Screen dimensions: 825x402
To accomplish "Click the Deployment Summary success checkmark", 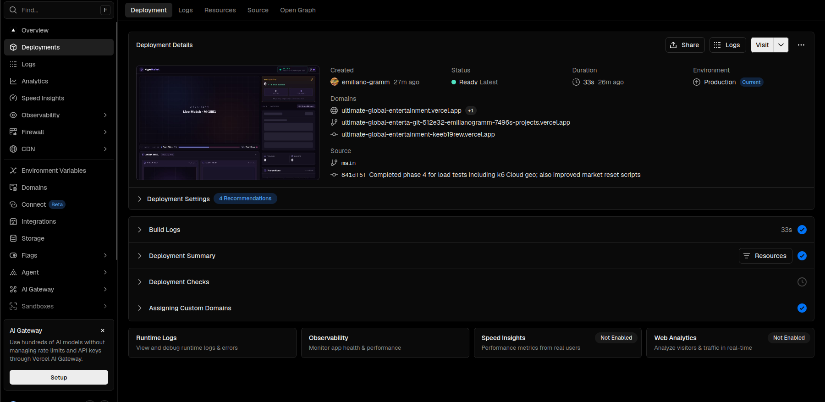I will coord(802,256).
